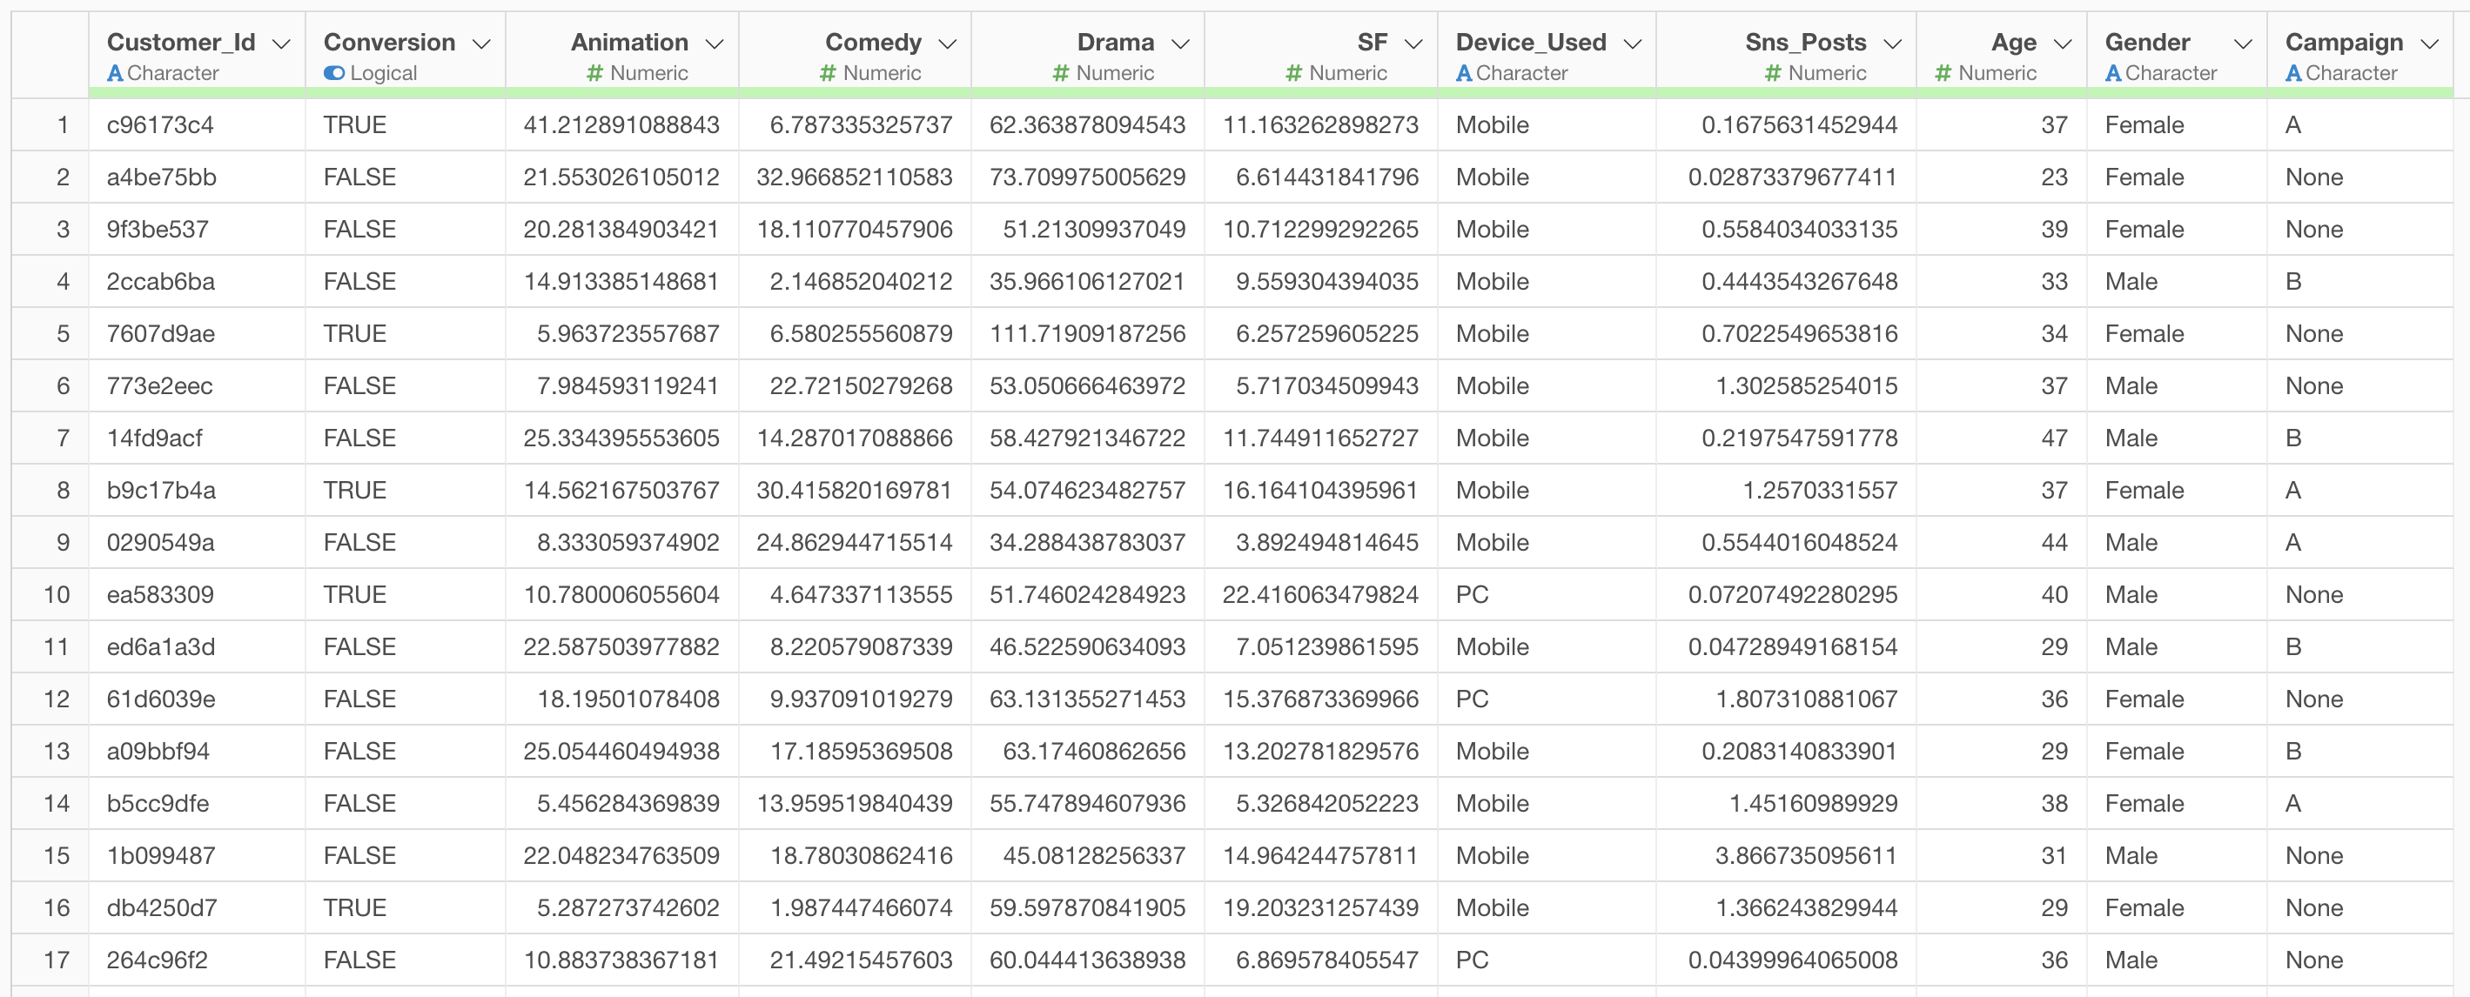Click Drama value 60.044413638938
The width and height of the screenshot is (2470, 997).
[x=1087, y=960]
